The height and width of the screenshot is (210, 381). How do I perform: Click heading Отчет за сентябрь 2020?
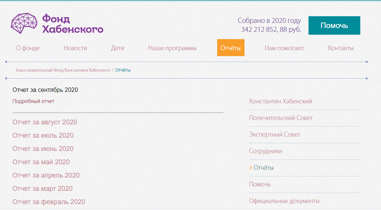point(45,90)
